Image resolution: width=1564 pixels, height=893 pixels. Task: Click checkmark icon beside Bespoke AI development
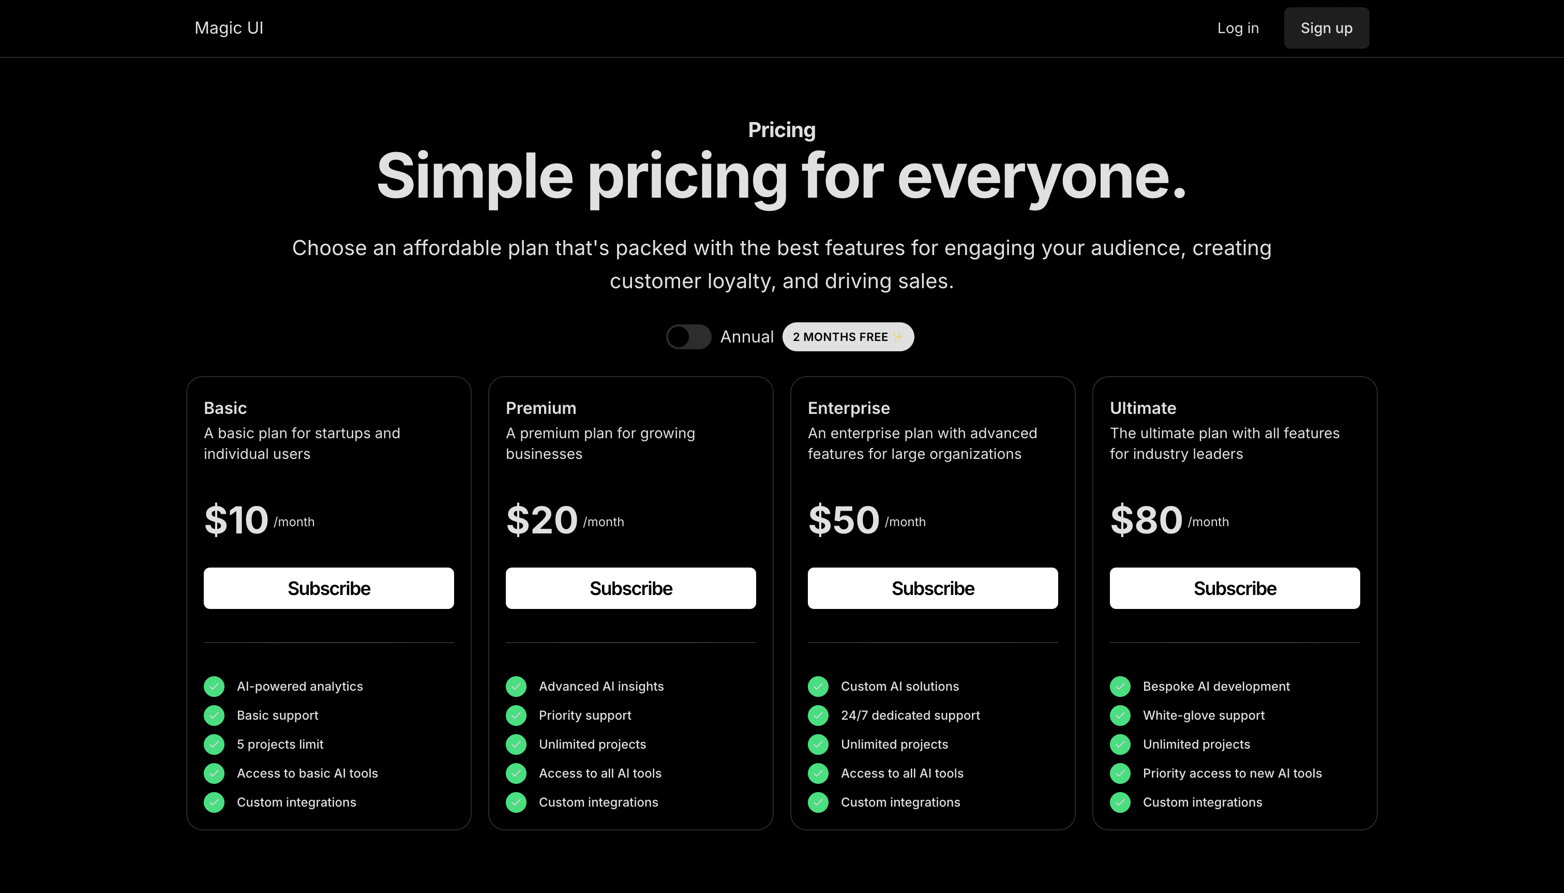coord(1121,687)
